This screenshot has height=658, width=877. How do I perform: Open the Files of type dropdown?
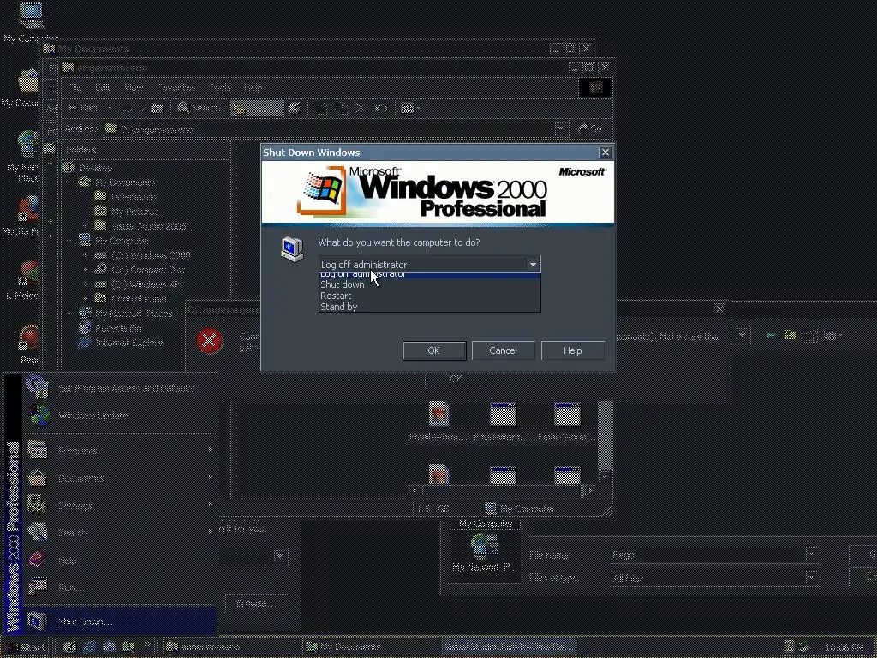812,577
